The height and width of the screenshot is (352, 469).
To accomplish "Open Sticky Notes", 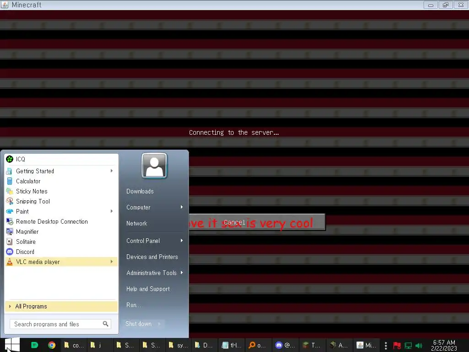I will (61, 191).
